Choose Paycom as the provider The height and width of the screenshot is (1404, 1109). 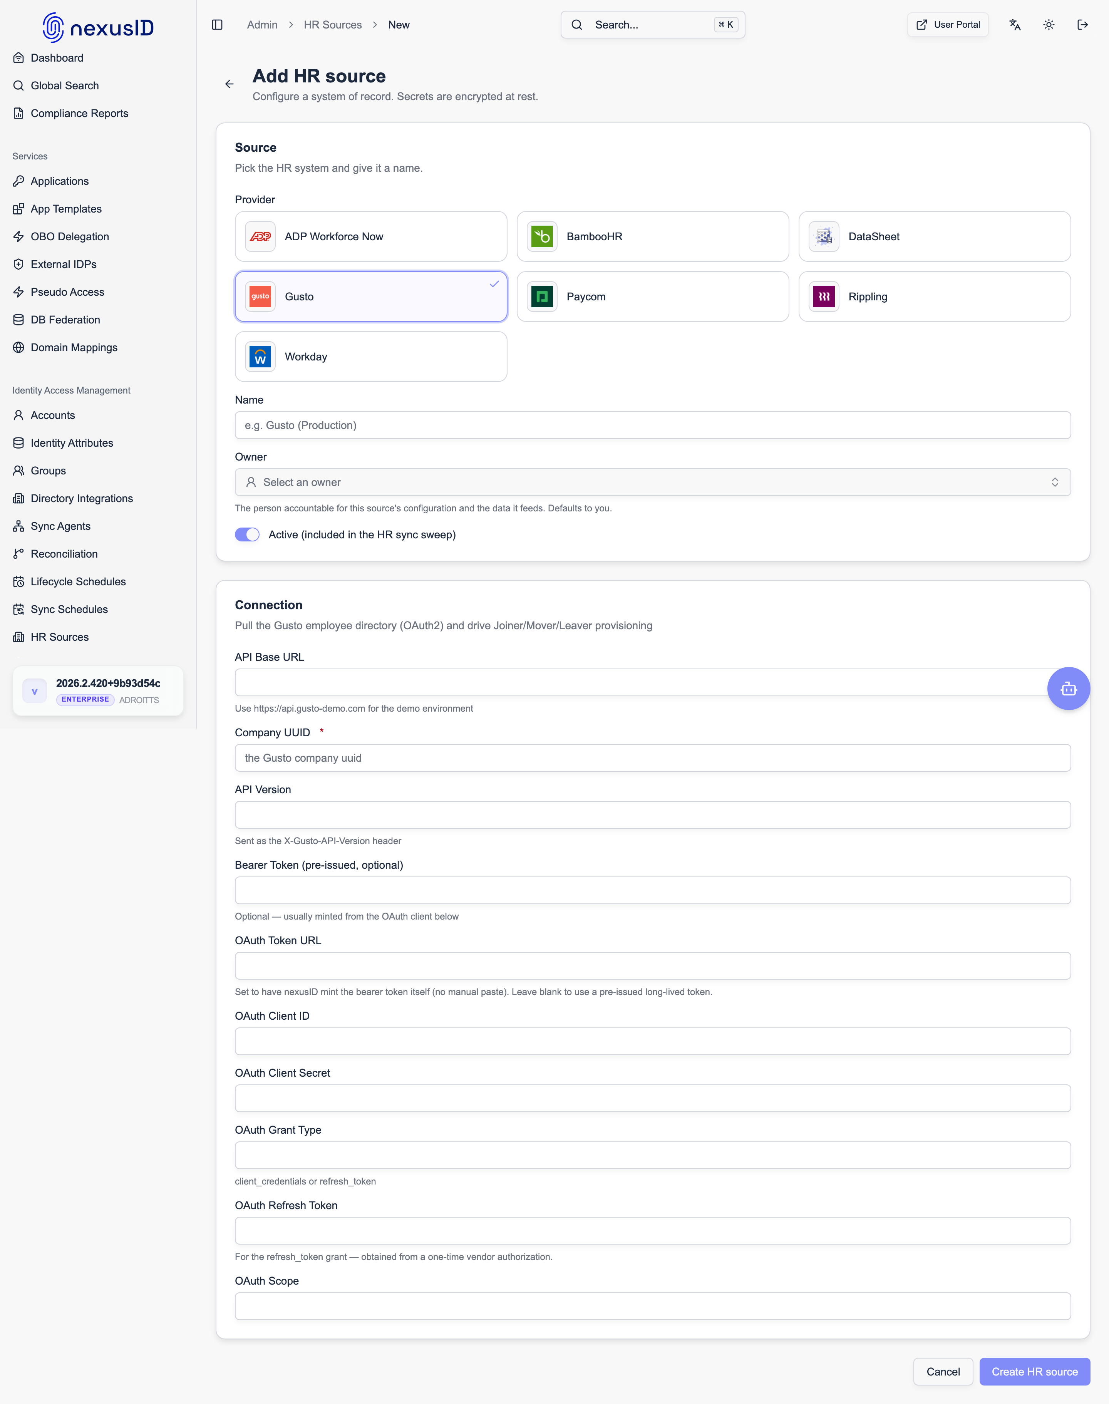click(x=653, y=297)
